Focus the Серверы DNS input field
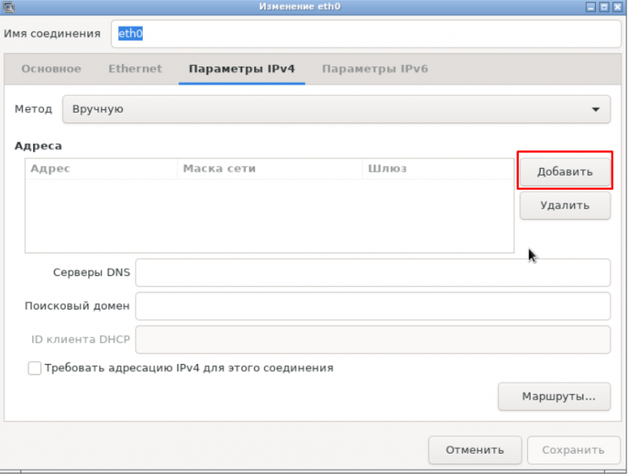This screenshot has width=628, height=474. click(x=372, y=273)
